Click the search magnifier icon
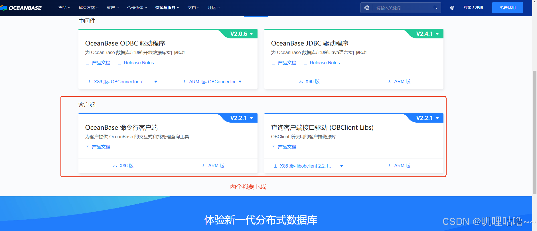Screen dimensions: 537x231 (435, 7)
